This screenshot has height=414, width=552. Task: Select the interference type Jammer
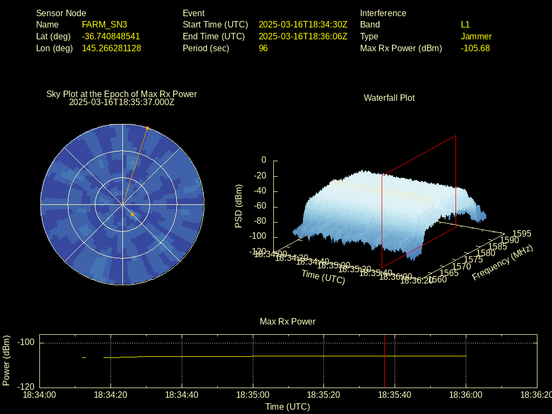[x=476, y=37]
